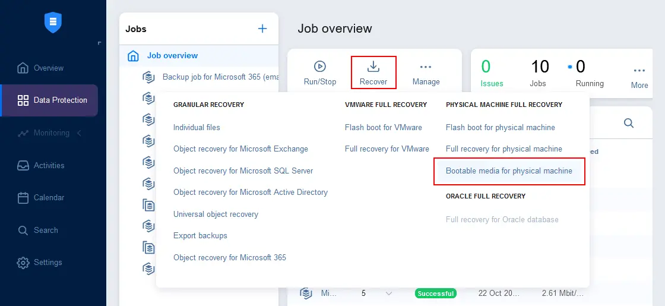The height and width of the screenshot is (306, 665).
Task: Open the Activities page
Action: [40, 166]
